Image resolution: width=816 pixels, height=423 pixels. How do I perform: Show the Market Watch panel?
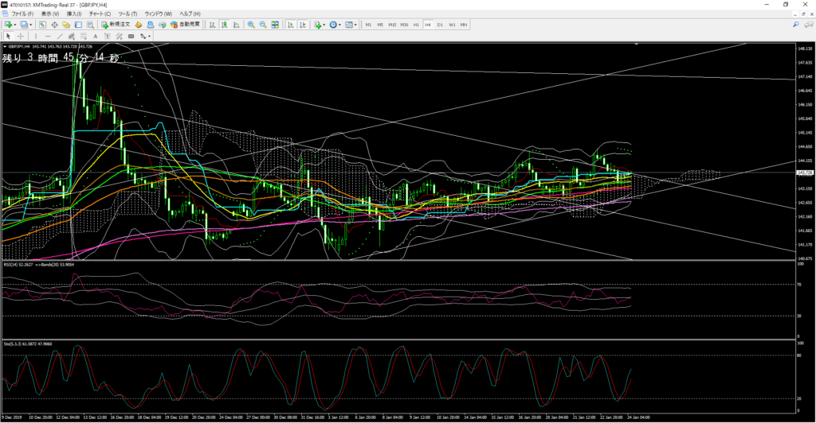[42, 25]
